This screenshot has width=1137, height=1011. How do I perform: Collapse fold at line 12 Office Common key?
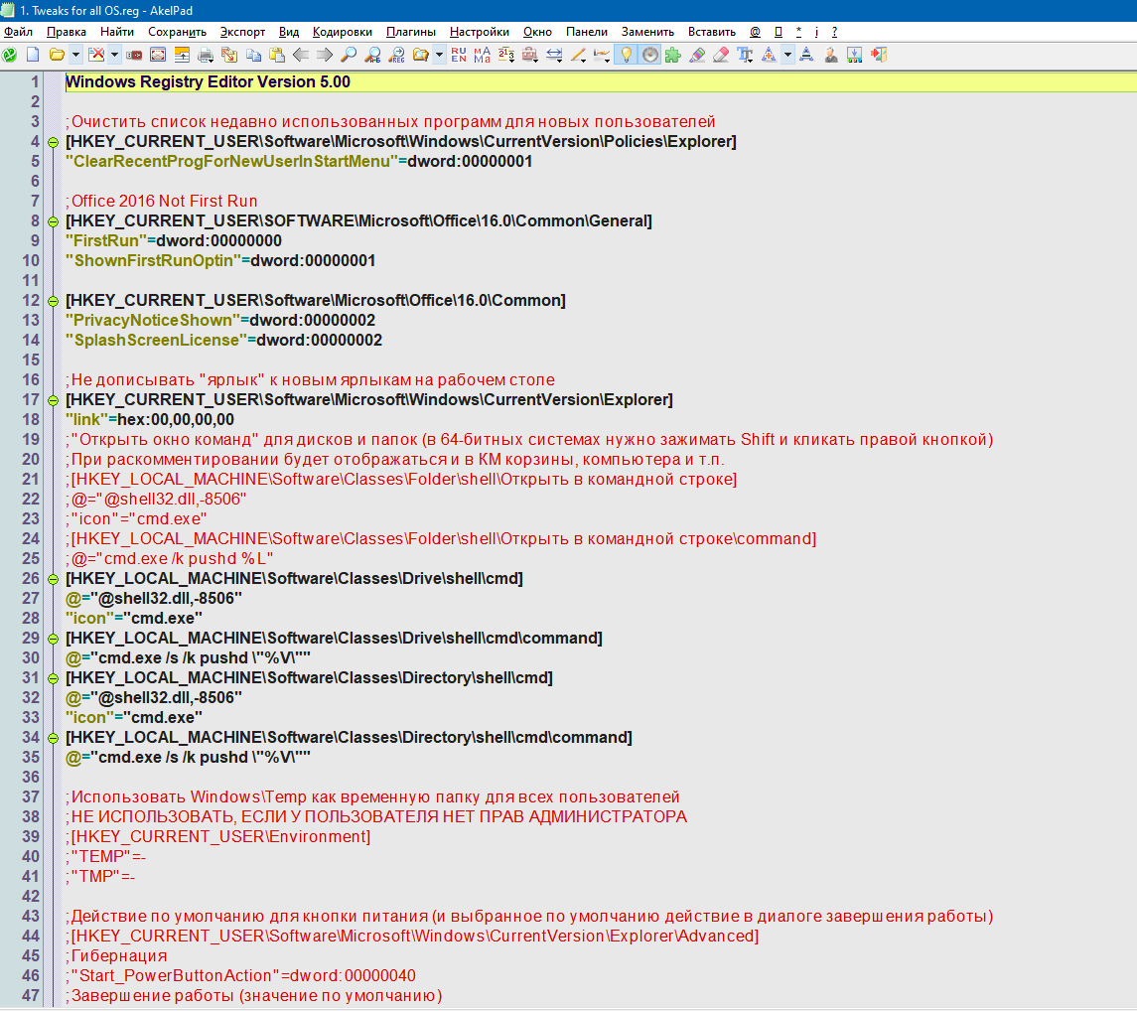coord(53,301)
